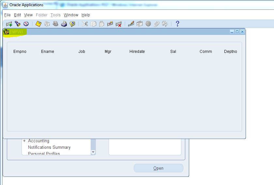Expand the Accounting node in Navigator
The image size is (274, 185).
point(24,141)
